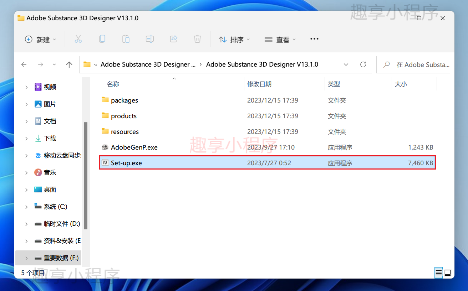
Task: Open the 新建 new item dropdown
Action: pos(40,39)
